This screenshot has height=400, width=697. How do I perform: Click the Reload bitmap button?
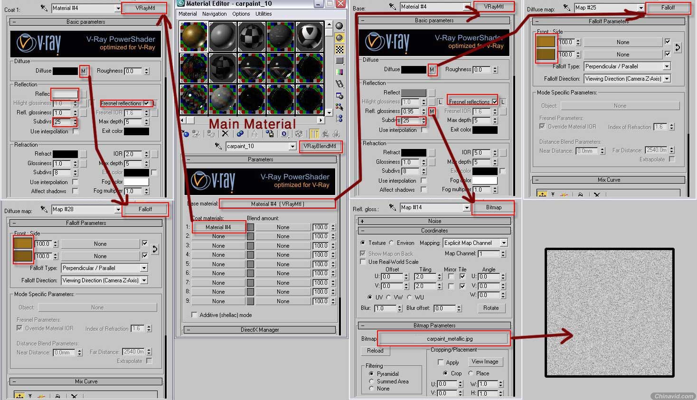[x=375, y=351]
